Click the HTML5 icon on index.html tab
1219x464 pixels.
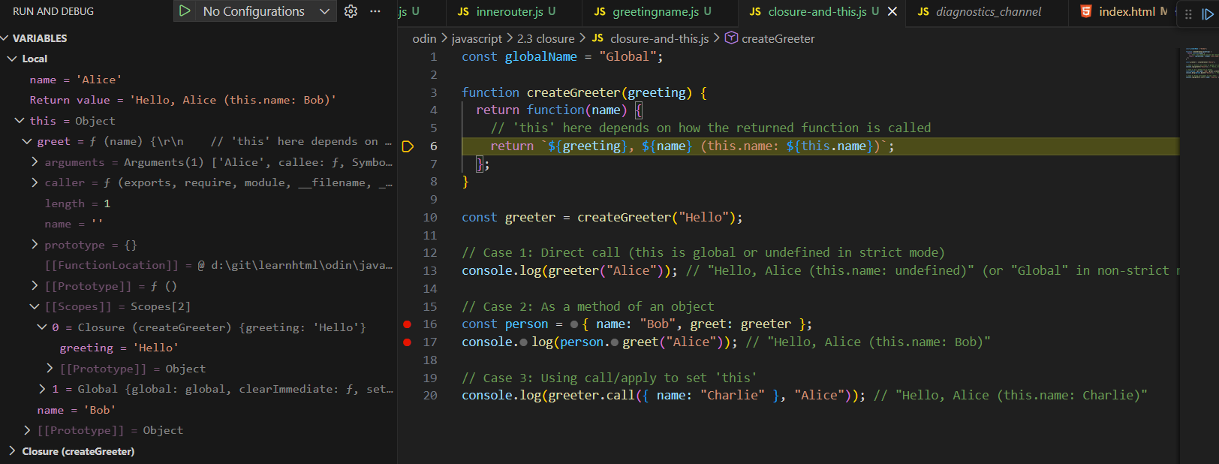1086,11
